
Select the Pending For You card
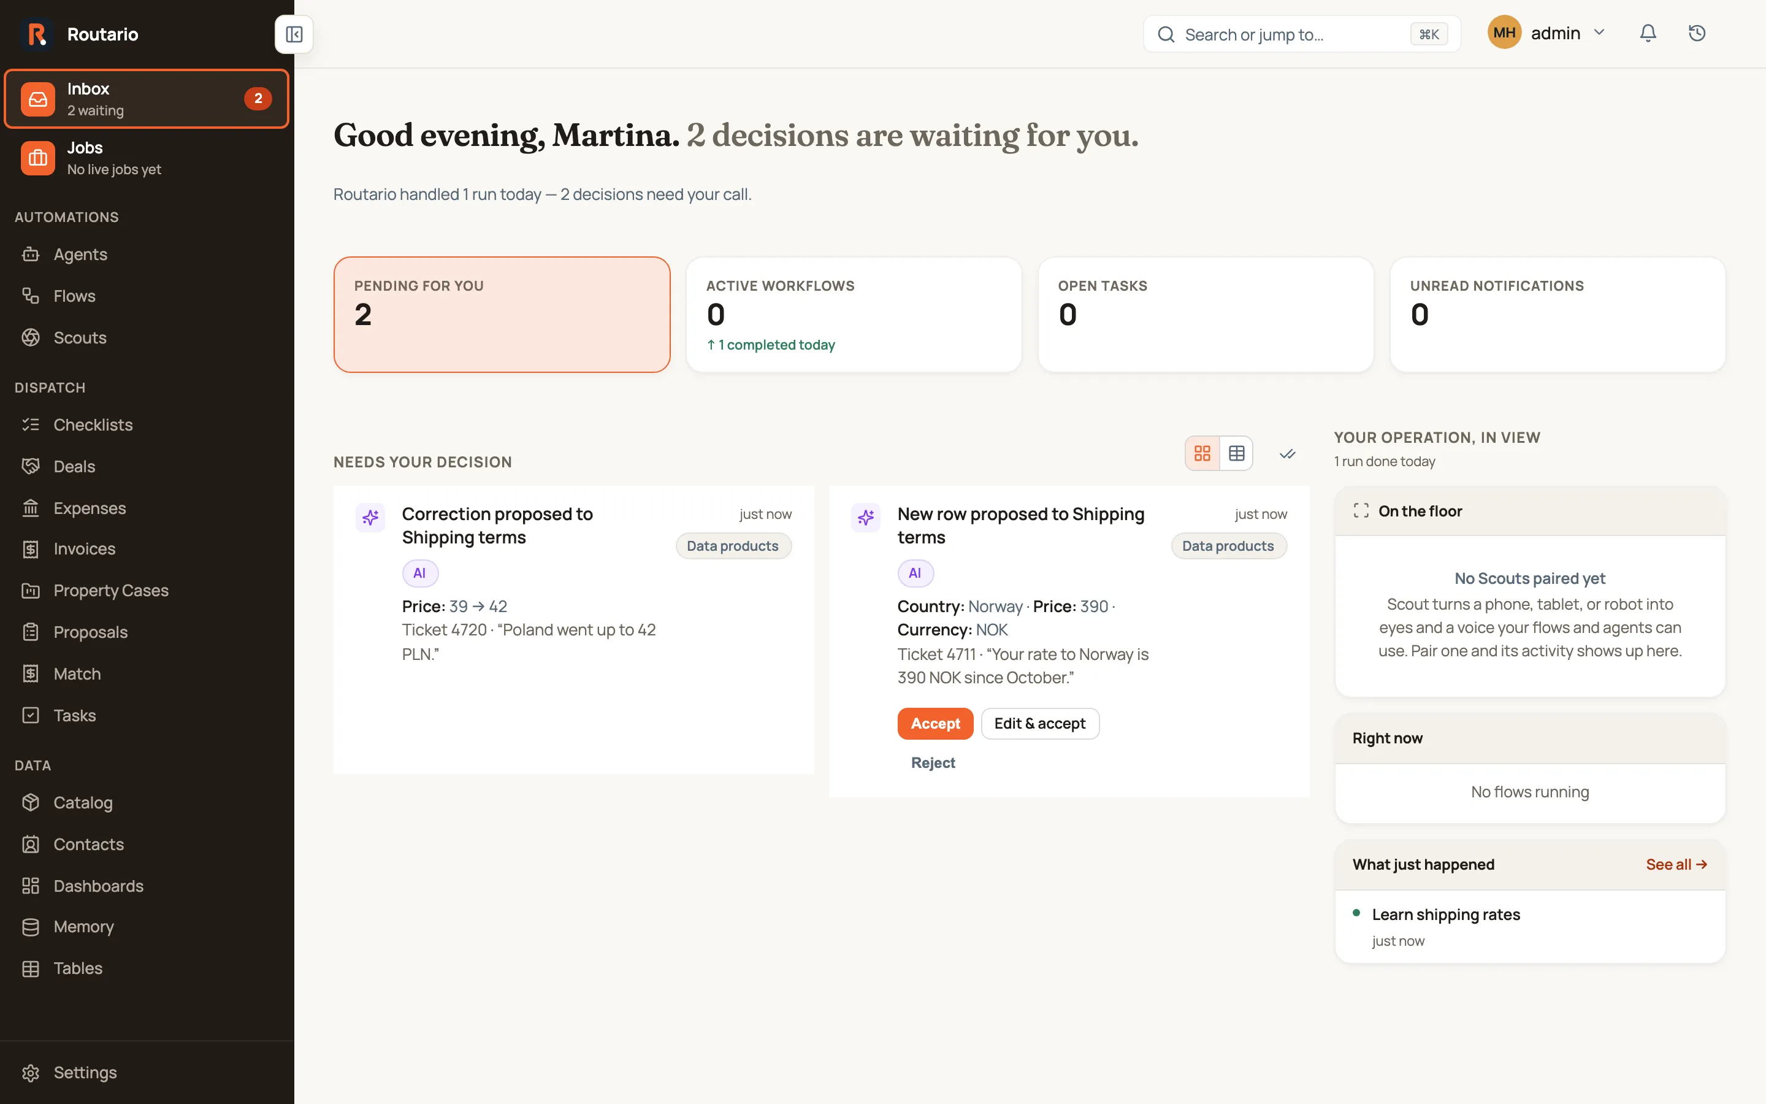click(502, 315)
